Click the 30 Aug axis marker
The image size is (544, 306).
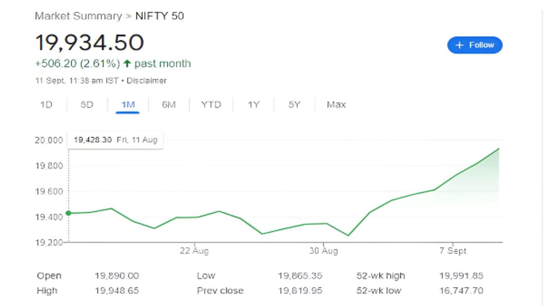pos(323,251)
